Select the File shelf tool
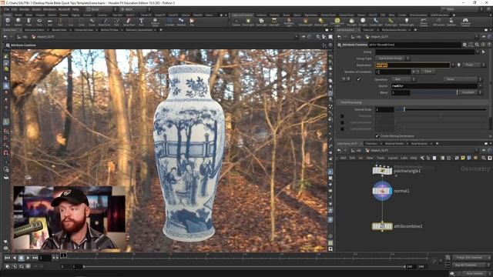This screenshot has height=277, width=493. pyautogui.click(x=192, y=22)
